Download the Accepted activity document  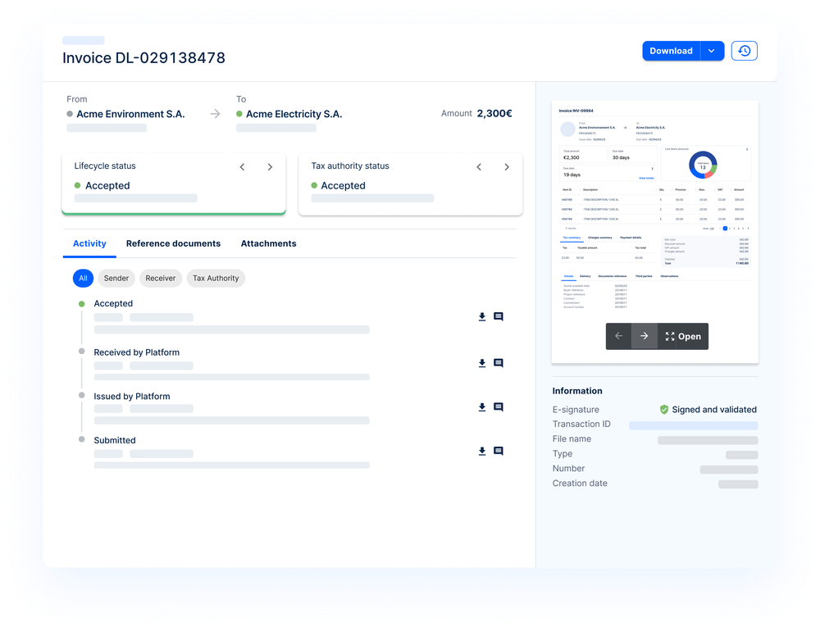(x=482, y=317)
